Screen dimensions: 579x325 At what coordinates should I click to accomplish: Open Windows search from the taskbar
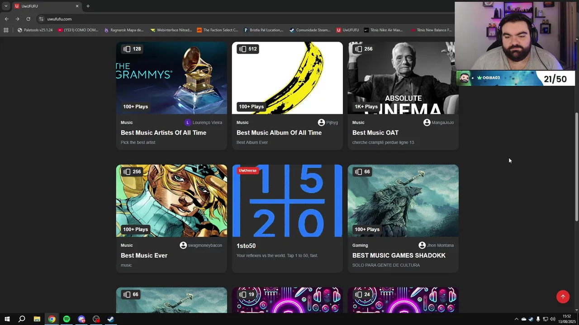(x=22, y=319)
